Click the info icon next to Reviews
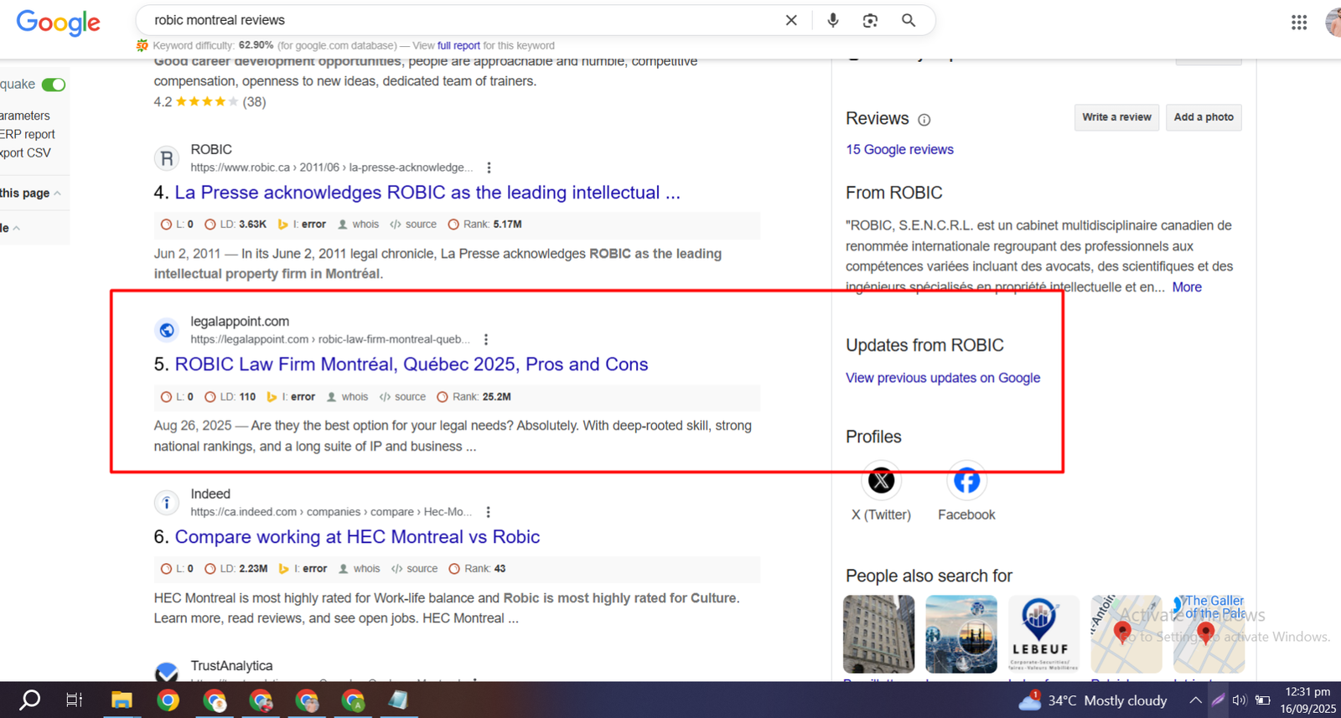This screenshot has width=1341, height=718. (x=924, y=120)
